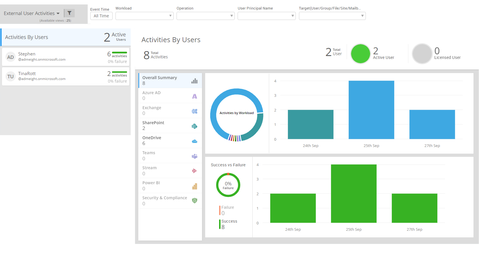Viewport: 481px width, 270px height.
Task: Click the Security & Compliance shield icon
Action: click(194, 200)
